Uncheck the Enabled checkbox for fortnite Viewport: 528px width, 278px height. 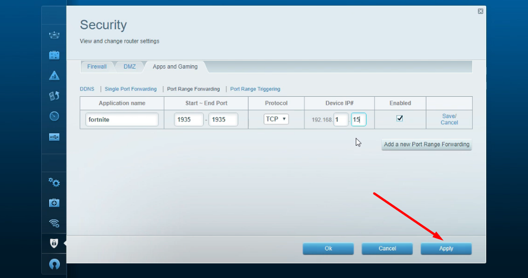[400, 119]
